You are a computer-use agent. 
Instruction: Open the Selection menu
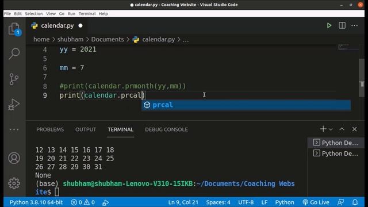34,14
